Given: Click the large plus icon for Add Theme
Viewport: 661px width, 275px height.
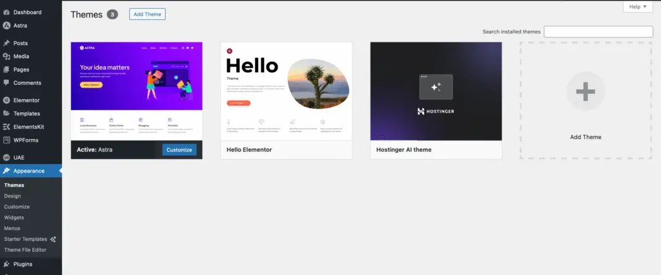Looking at the screenshot, I should (x=585, y=91).
